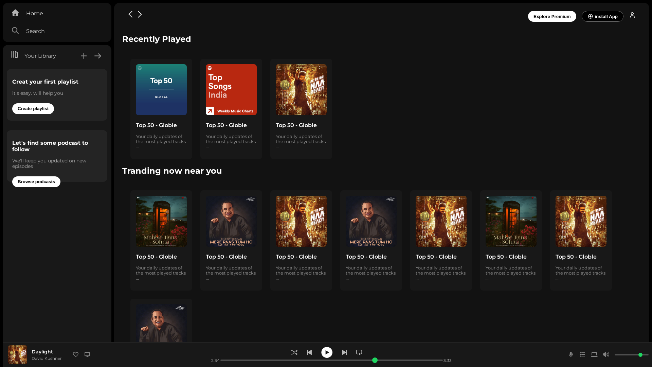Click the Recently Played heading

(157, 39)
